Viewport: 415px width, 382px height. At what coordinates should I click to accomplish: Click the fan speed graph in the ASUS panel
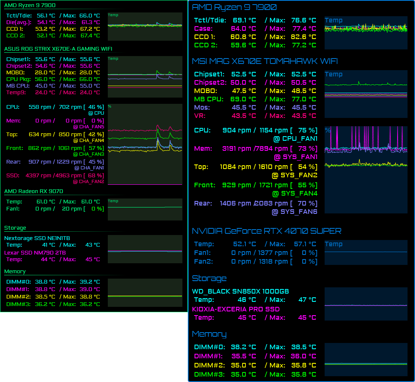[x=145, y=144]
